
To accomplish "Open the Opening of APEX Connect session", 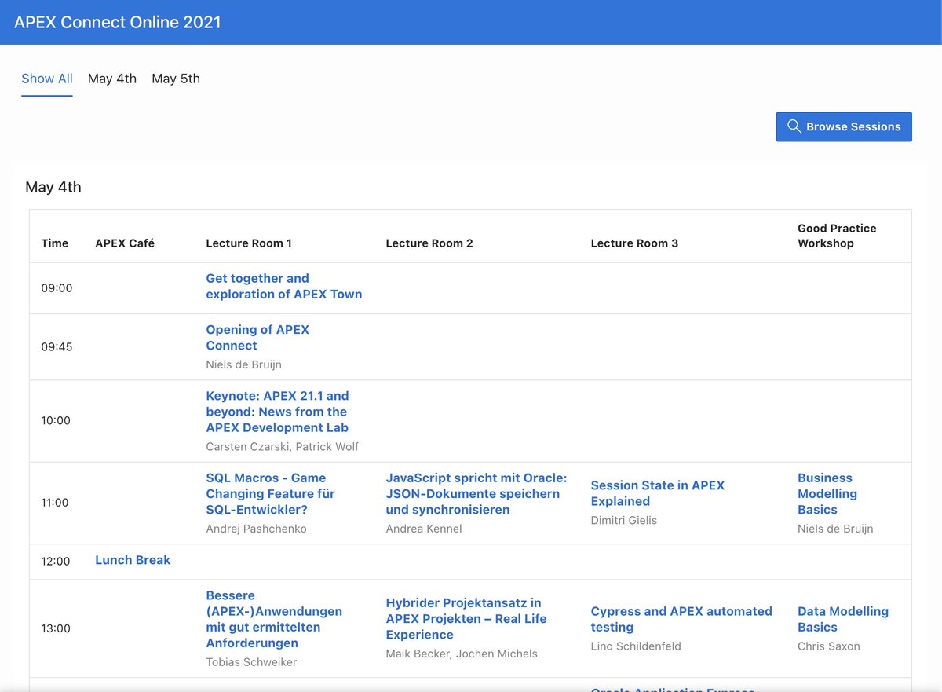I will [257, 338].
